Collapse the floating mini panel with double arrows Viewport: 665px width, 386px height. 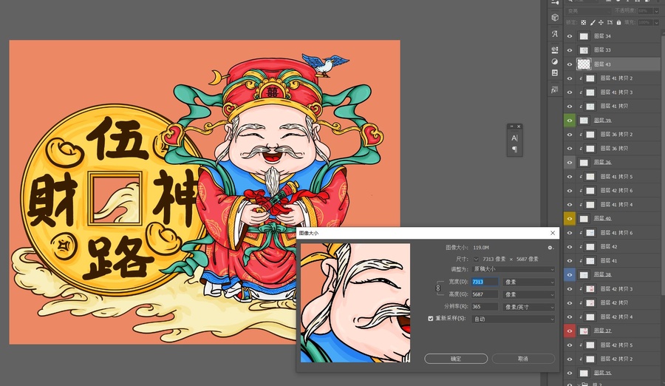[x=511, y=126]
